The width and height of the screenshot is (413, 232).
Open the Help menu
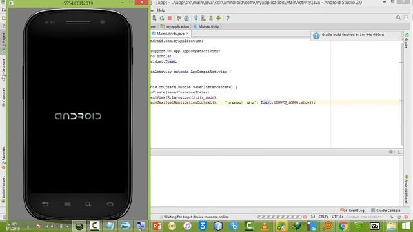[x=161, y=10]
